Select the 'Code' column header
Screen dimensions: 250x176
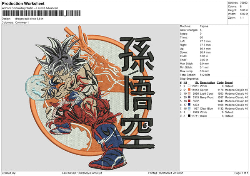220,83
